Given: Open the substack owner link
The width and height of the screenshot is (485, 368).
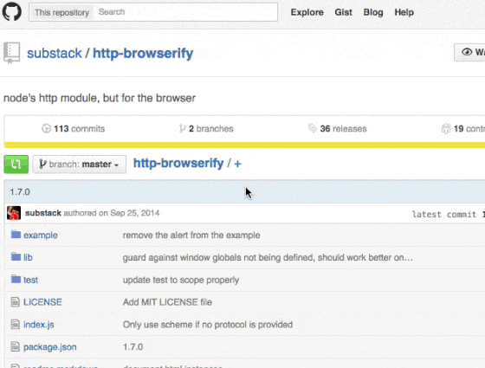Looking at the screenshot, I should point(55,53).
